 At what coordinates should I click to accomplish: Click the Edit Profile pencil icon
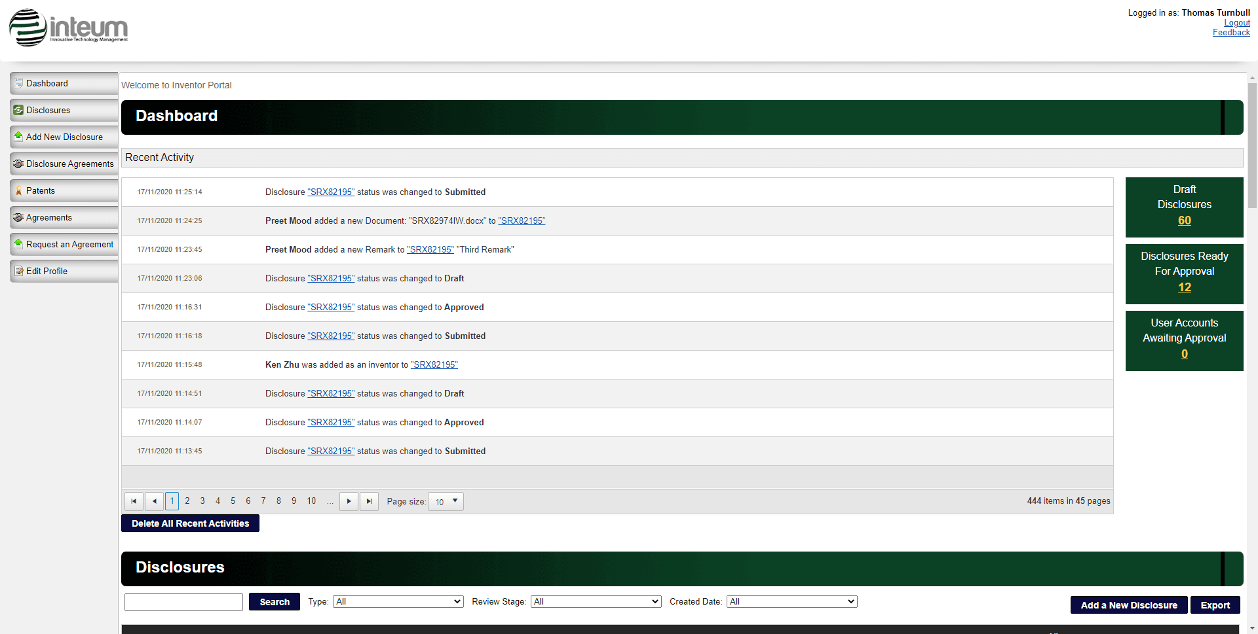pyautogui.click(x=18, y=271)
